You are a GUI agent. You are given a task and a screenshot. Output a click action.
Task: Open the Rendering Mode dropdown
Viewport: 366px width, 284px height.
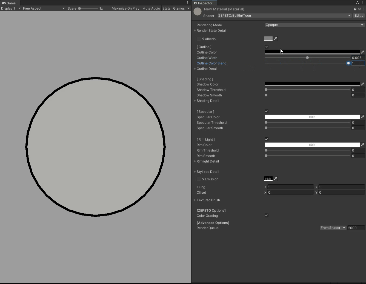pos(314,25)
